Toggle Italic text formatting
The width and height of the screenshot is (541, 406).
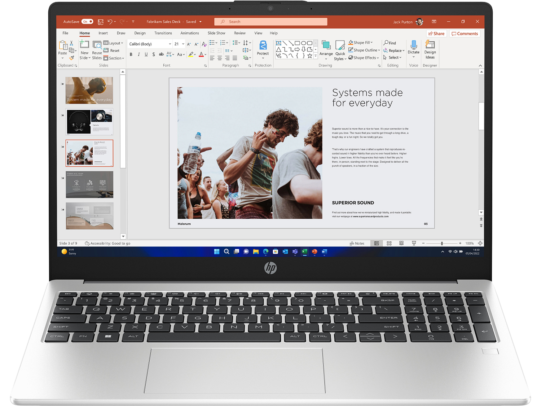(138, 54)
